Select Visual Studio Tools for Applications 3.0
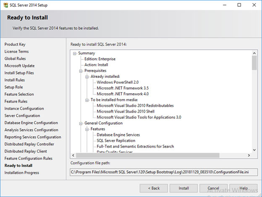The height and width of the screenshot is (197, 262). (139, 117)
